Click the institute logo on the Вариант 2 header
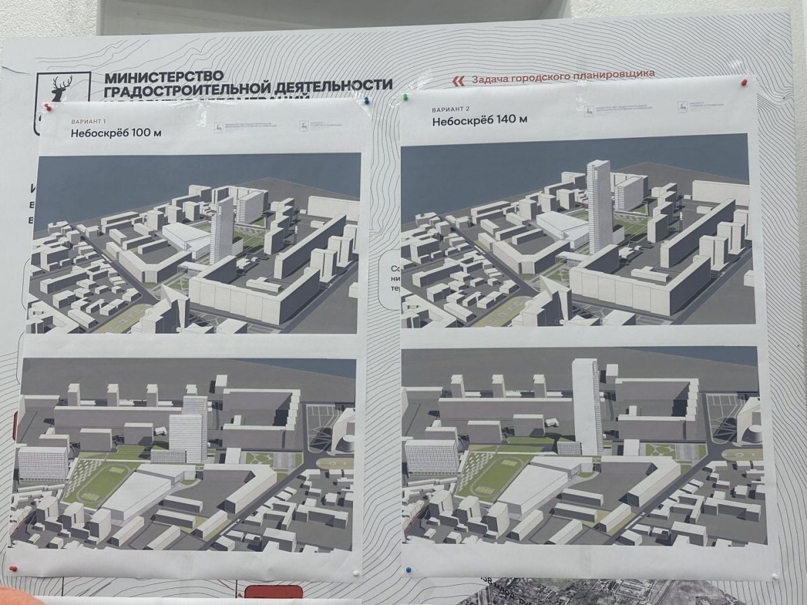The image size is (807, 605). 681,107
